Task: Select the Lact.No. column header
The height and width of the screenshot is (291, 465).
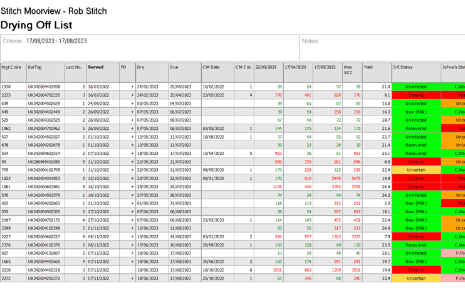Action: point(74,67)
